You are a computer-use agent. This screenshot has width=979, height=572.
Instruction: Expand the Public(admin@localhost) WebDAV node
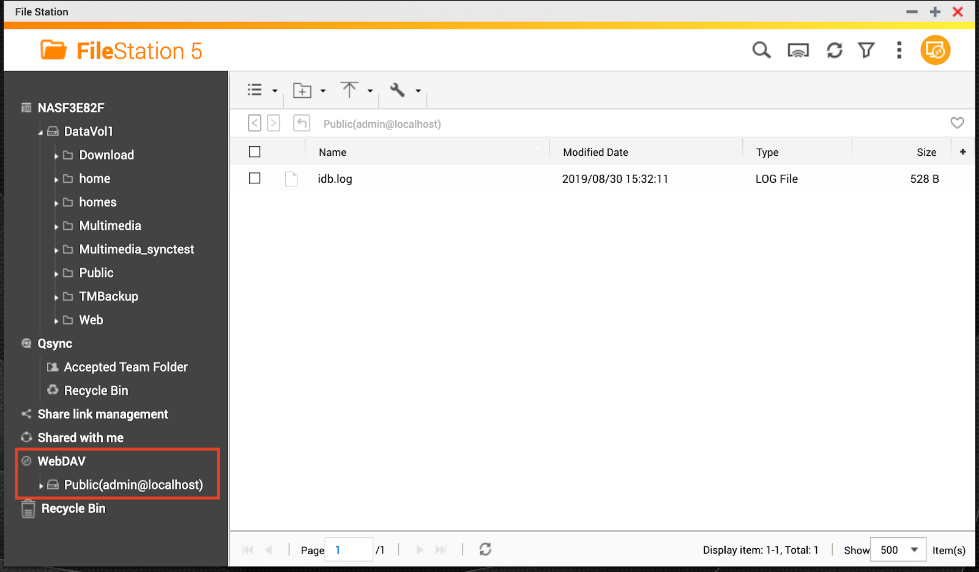tap(41, 486)
